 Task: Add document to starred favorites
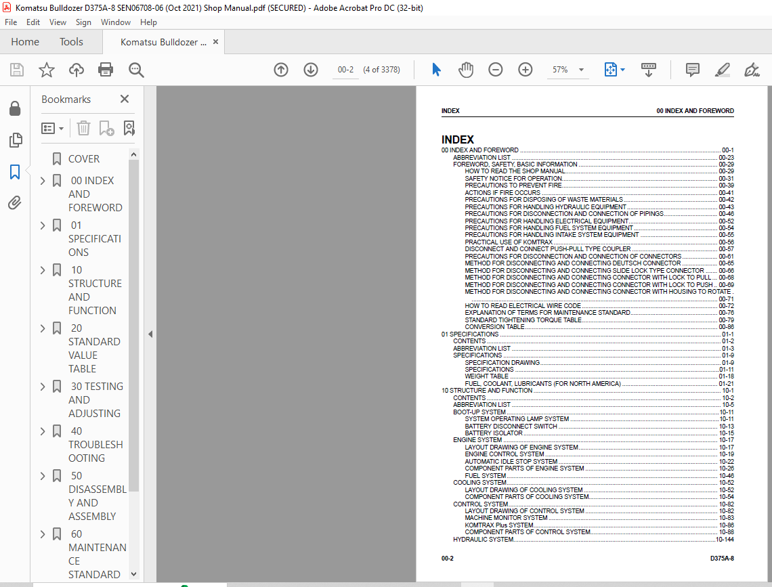tap(46, 70)
